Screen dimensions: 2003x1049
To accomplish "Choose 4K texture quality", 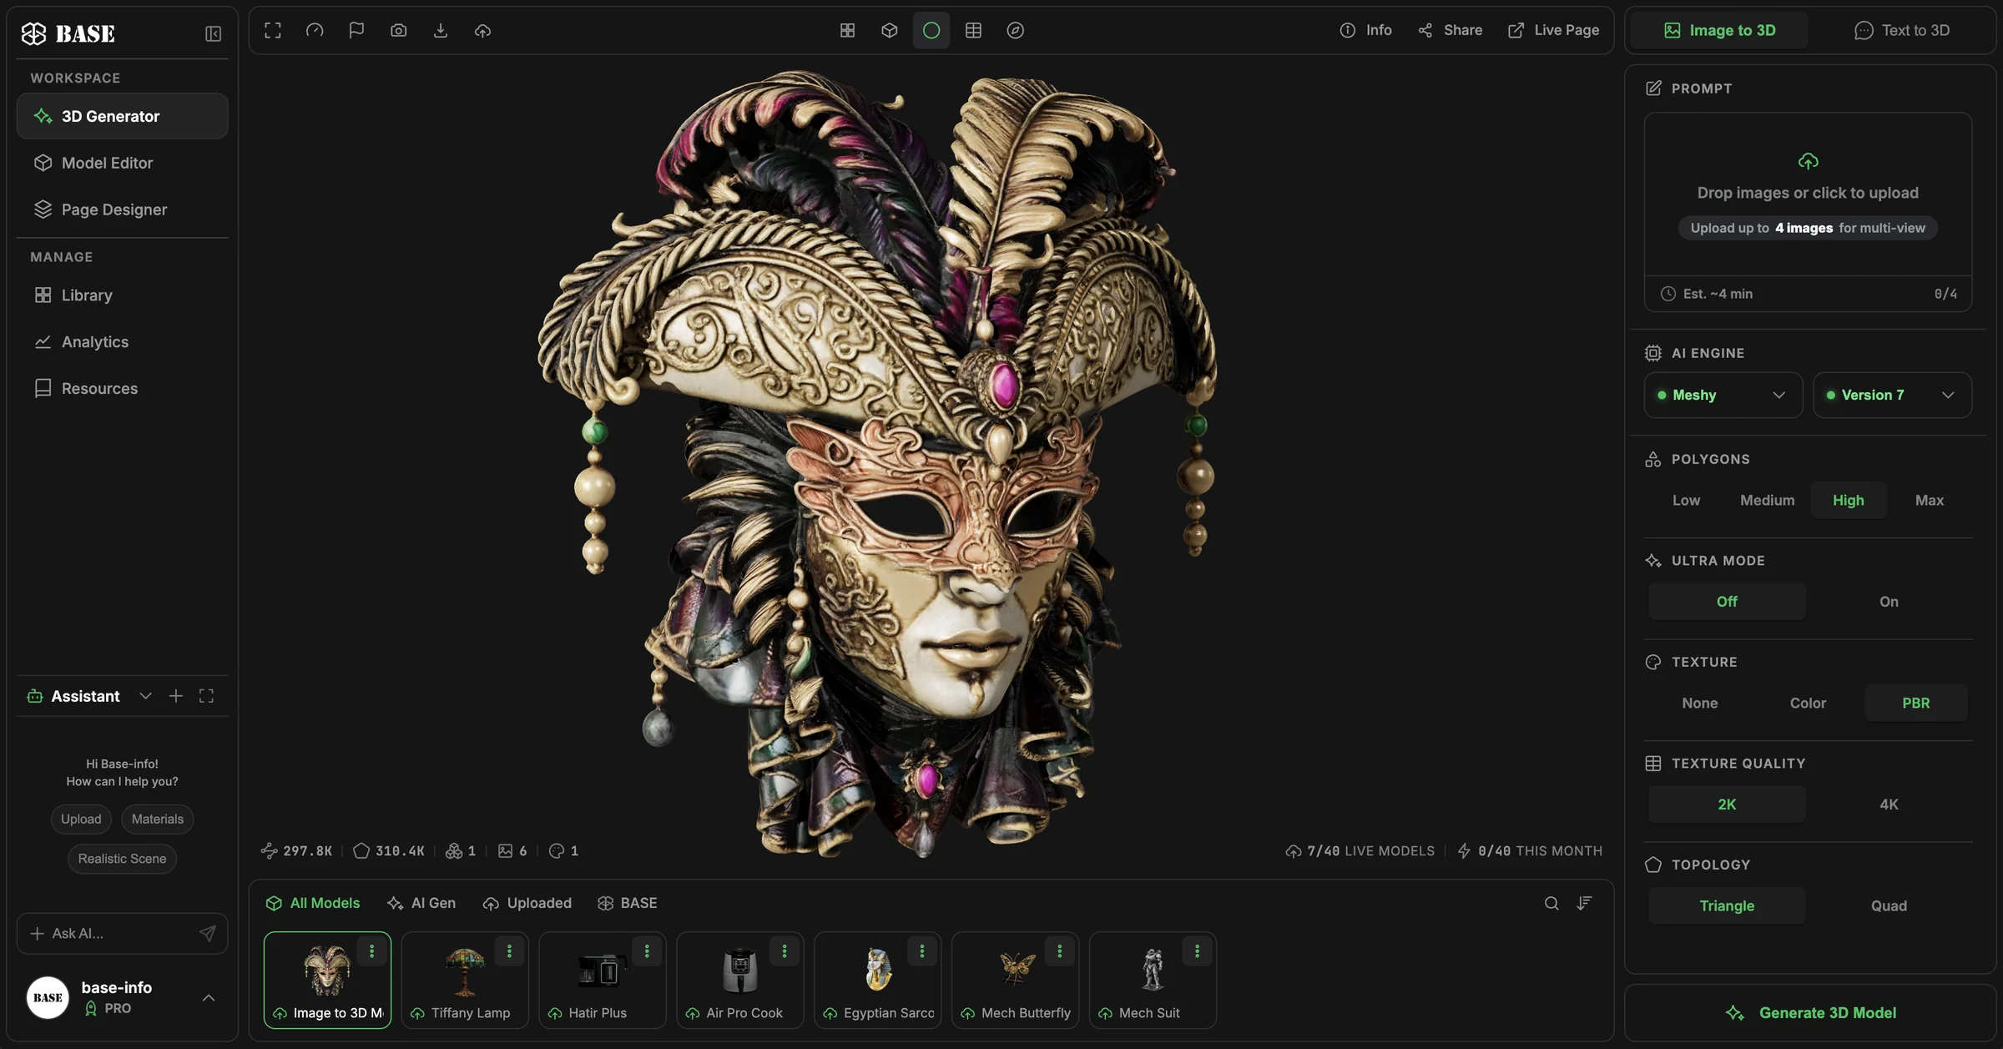I will point(1889,804).
